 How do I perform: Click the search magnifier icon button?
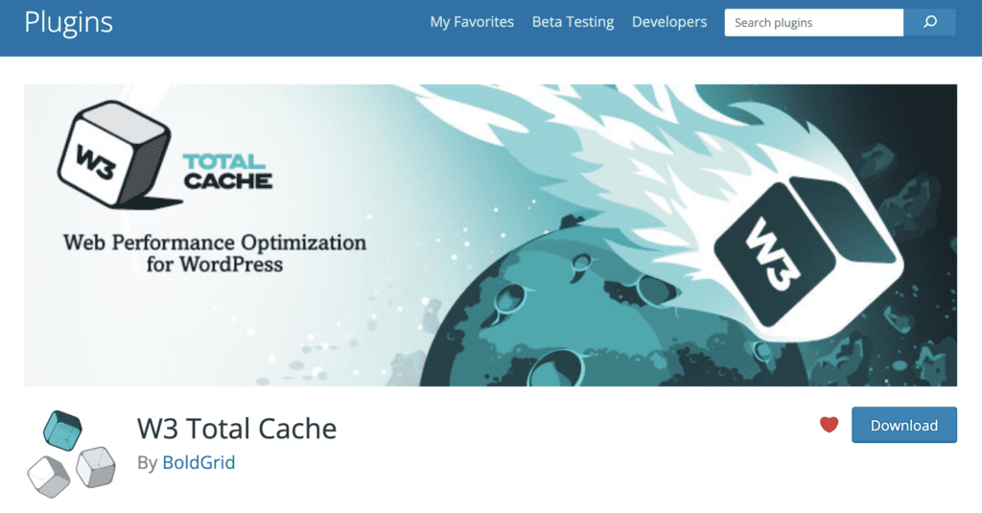coord(929,22)
